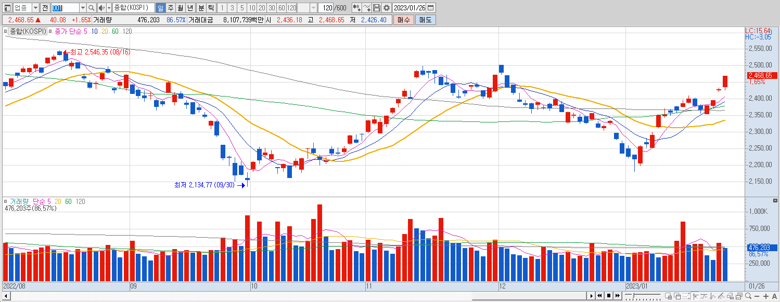The width and height of the screenshot is (780, 302).
Task: Choose the 120 interval button
Action: 291,8
